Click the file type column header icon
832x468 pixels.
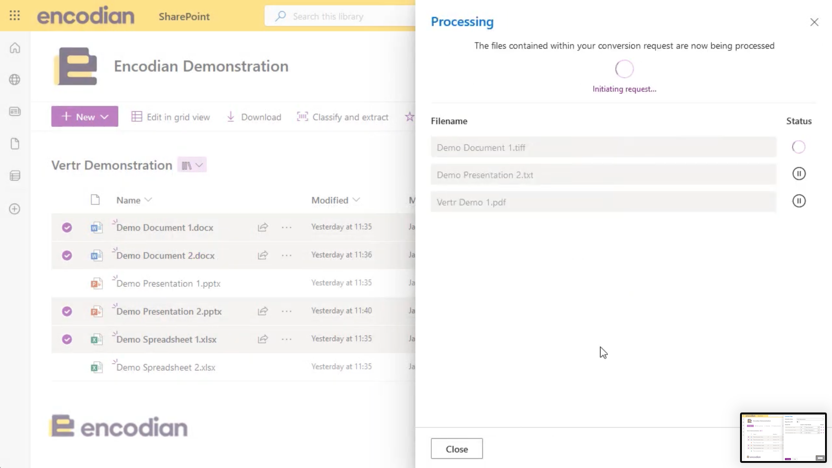click(95, 200)
